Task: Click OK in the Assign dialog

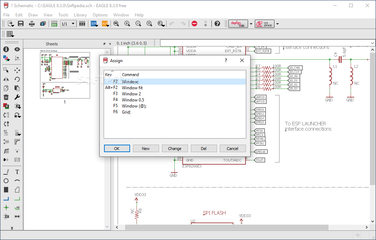Action: coord(117,149)
